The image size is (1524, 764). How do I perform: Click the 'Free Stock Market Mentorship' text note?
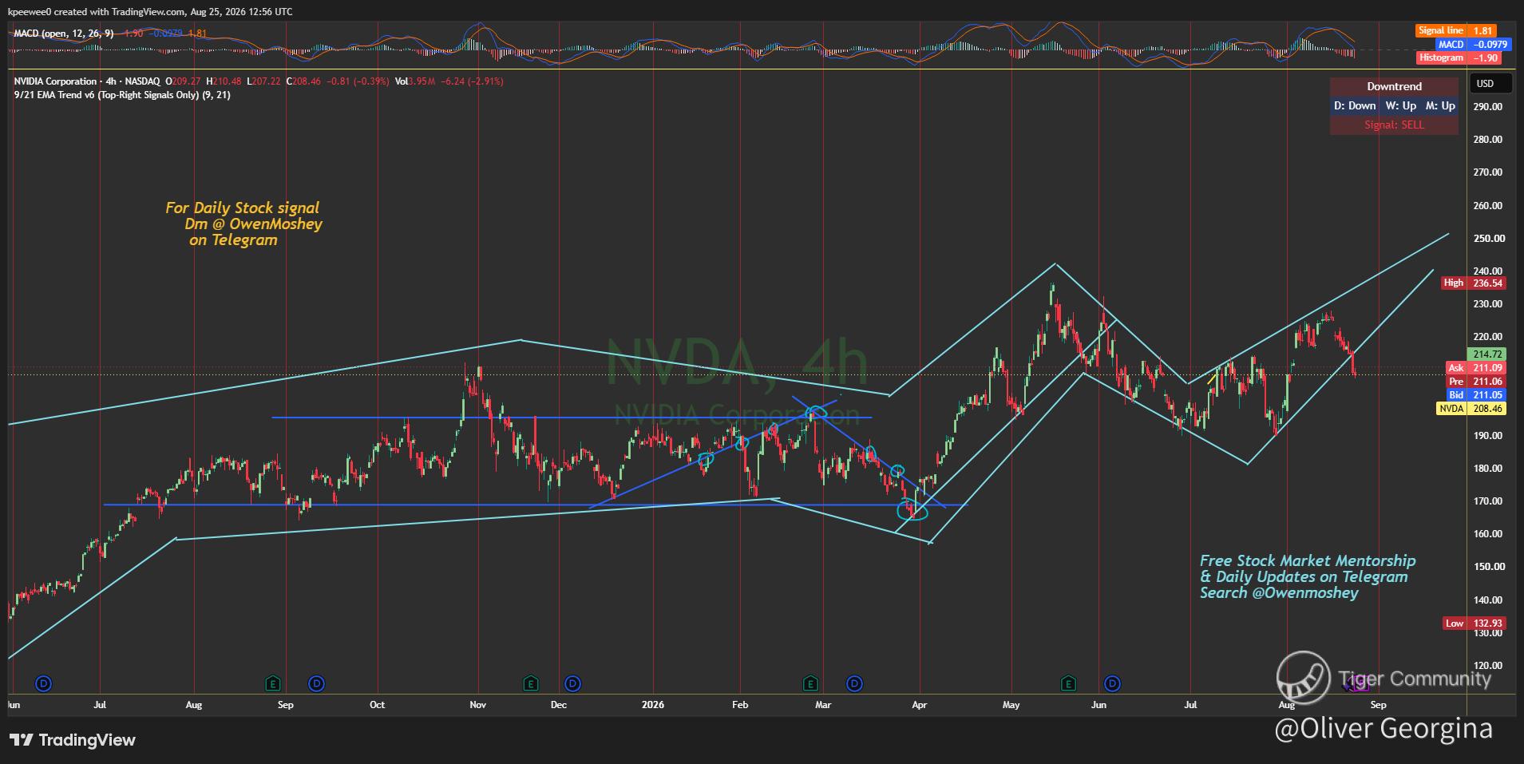1308,576
